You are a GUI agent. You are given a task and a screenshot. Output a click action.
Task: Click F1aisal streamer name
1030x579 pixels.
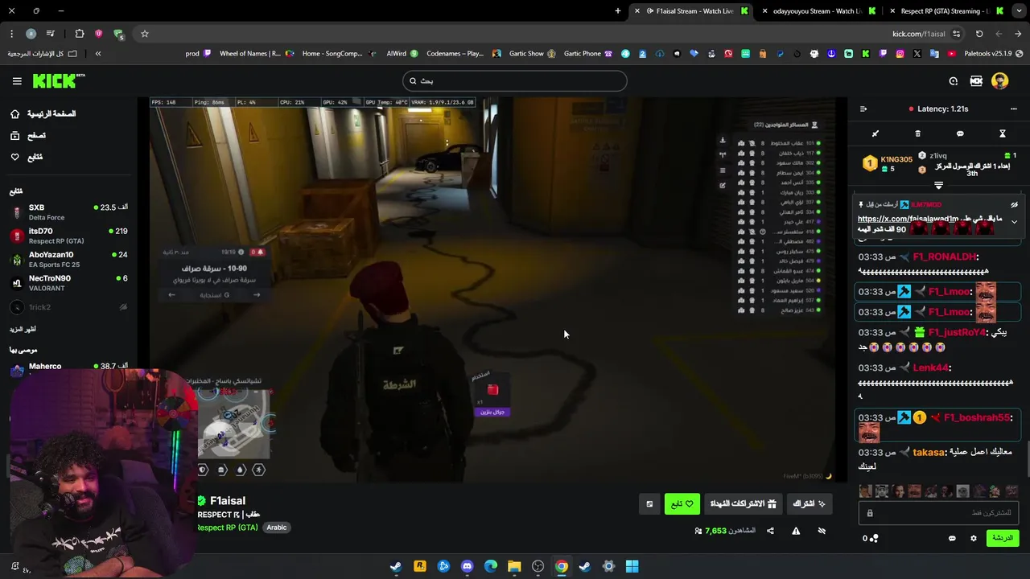pos(228,500)
